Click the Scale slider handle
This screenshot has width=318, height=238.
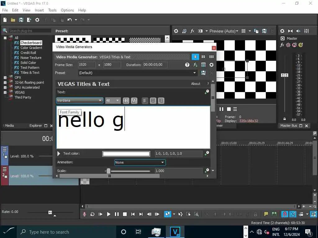tap(108, 171)
